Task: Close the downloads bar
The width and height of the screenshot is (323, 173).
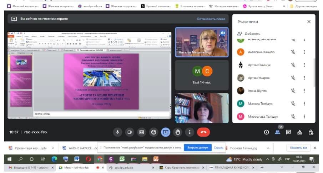Action: tap(315, 148)
